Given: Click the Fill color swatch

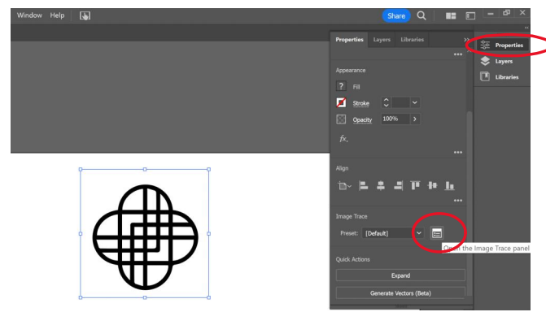Looking at the screenshot, I should click(x=343, y=86).
